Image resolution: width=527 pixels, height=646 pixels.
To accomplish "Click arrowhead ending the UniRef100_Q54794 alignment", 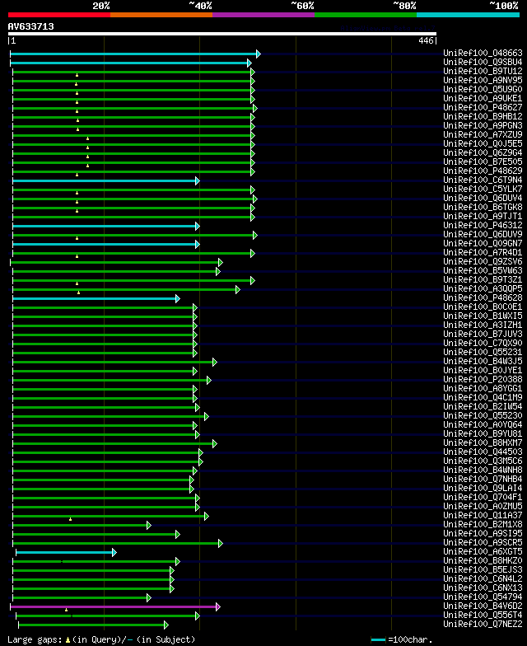I will click(x=148, y=598).
